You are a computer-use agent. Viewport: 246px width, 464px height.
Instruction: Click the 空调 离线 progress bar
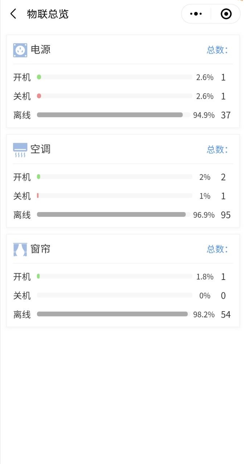(111, 215)
